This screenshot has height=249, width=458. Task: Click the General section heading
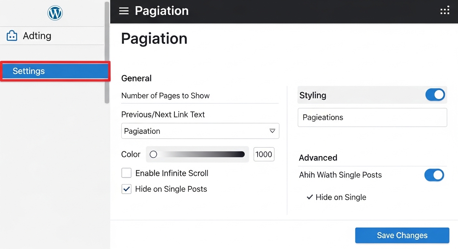[x=136, y=78]
